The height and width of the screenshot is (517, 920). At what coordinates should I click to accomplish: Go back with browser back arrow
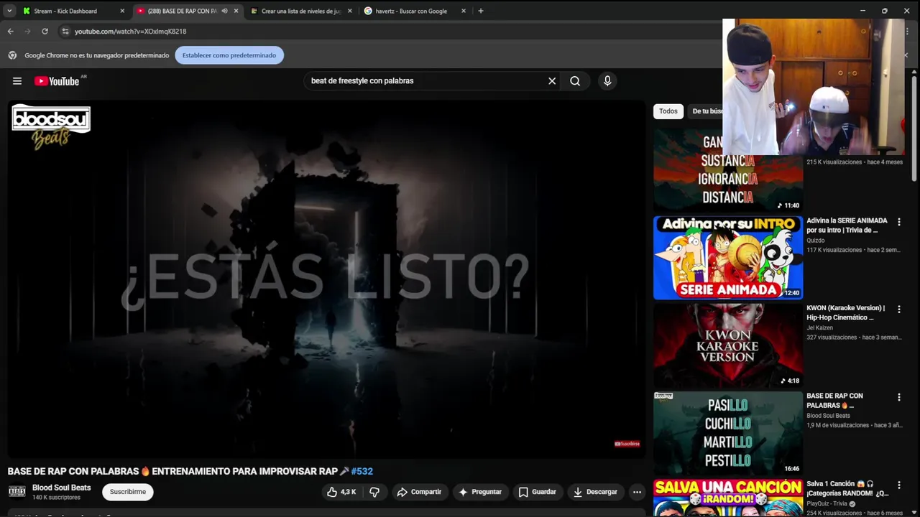10,32
